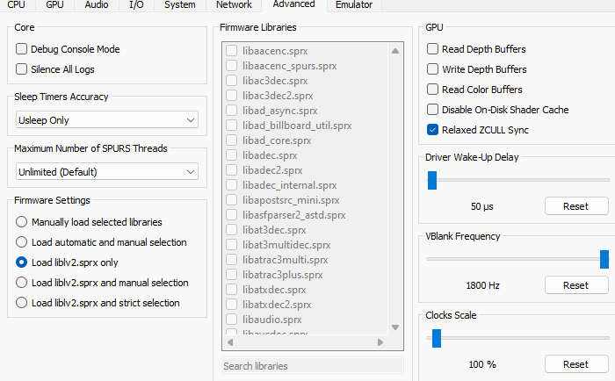Screen dimensions: 615x381
Task: Click the Search libraries field
Action: pyautogui.click(x=312, y=365)
